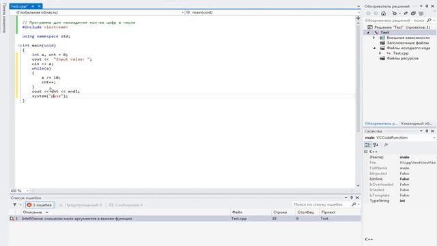Screen dimensions: 437x246
Task: Collapse the C++ property category
Action: [x=366, y=152]
